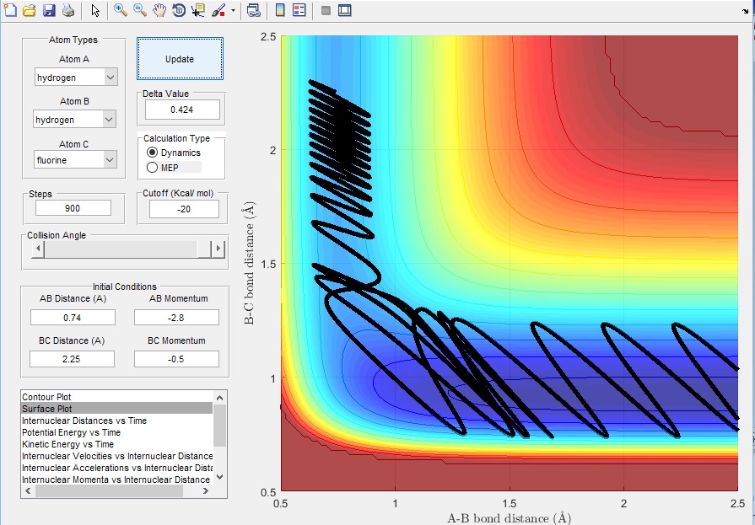Click the Cutoff (Kcal/mol) field

[x=184, y=209]
